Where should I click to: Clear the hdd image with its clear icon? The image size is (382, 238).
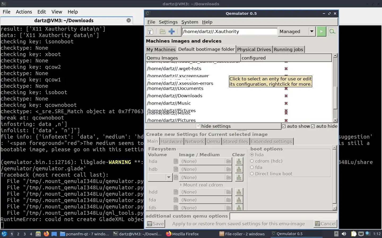click(x=239, y=192)
